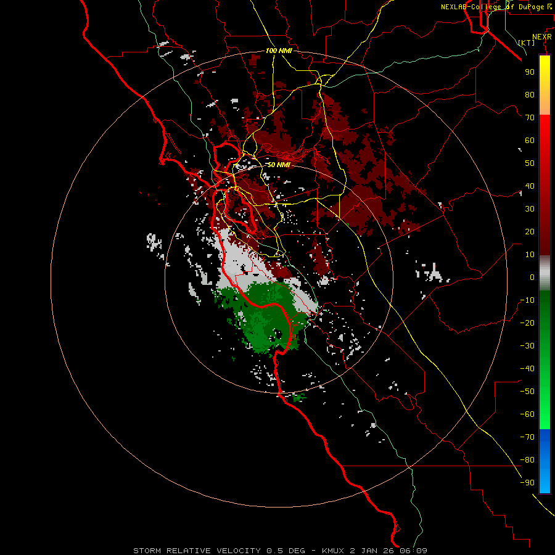Viewport: 555px width, 555px height.
Task: Click the -90 value on velocity scale
Action: tap(527, 483)
